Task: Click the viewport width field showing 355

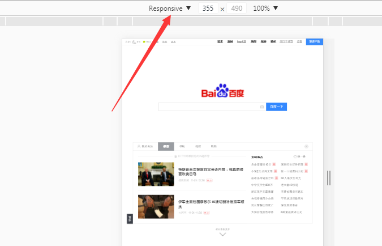Action: tap(208, 9)
